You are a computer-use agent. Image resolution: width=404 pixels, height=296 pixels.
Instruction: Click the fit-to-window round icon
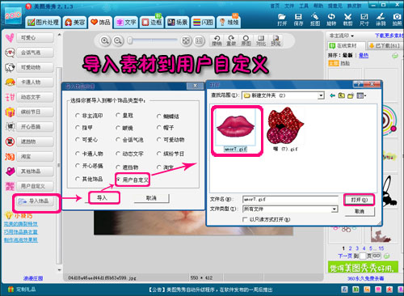tap(186, 40)
